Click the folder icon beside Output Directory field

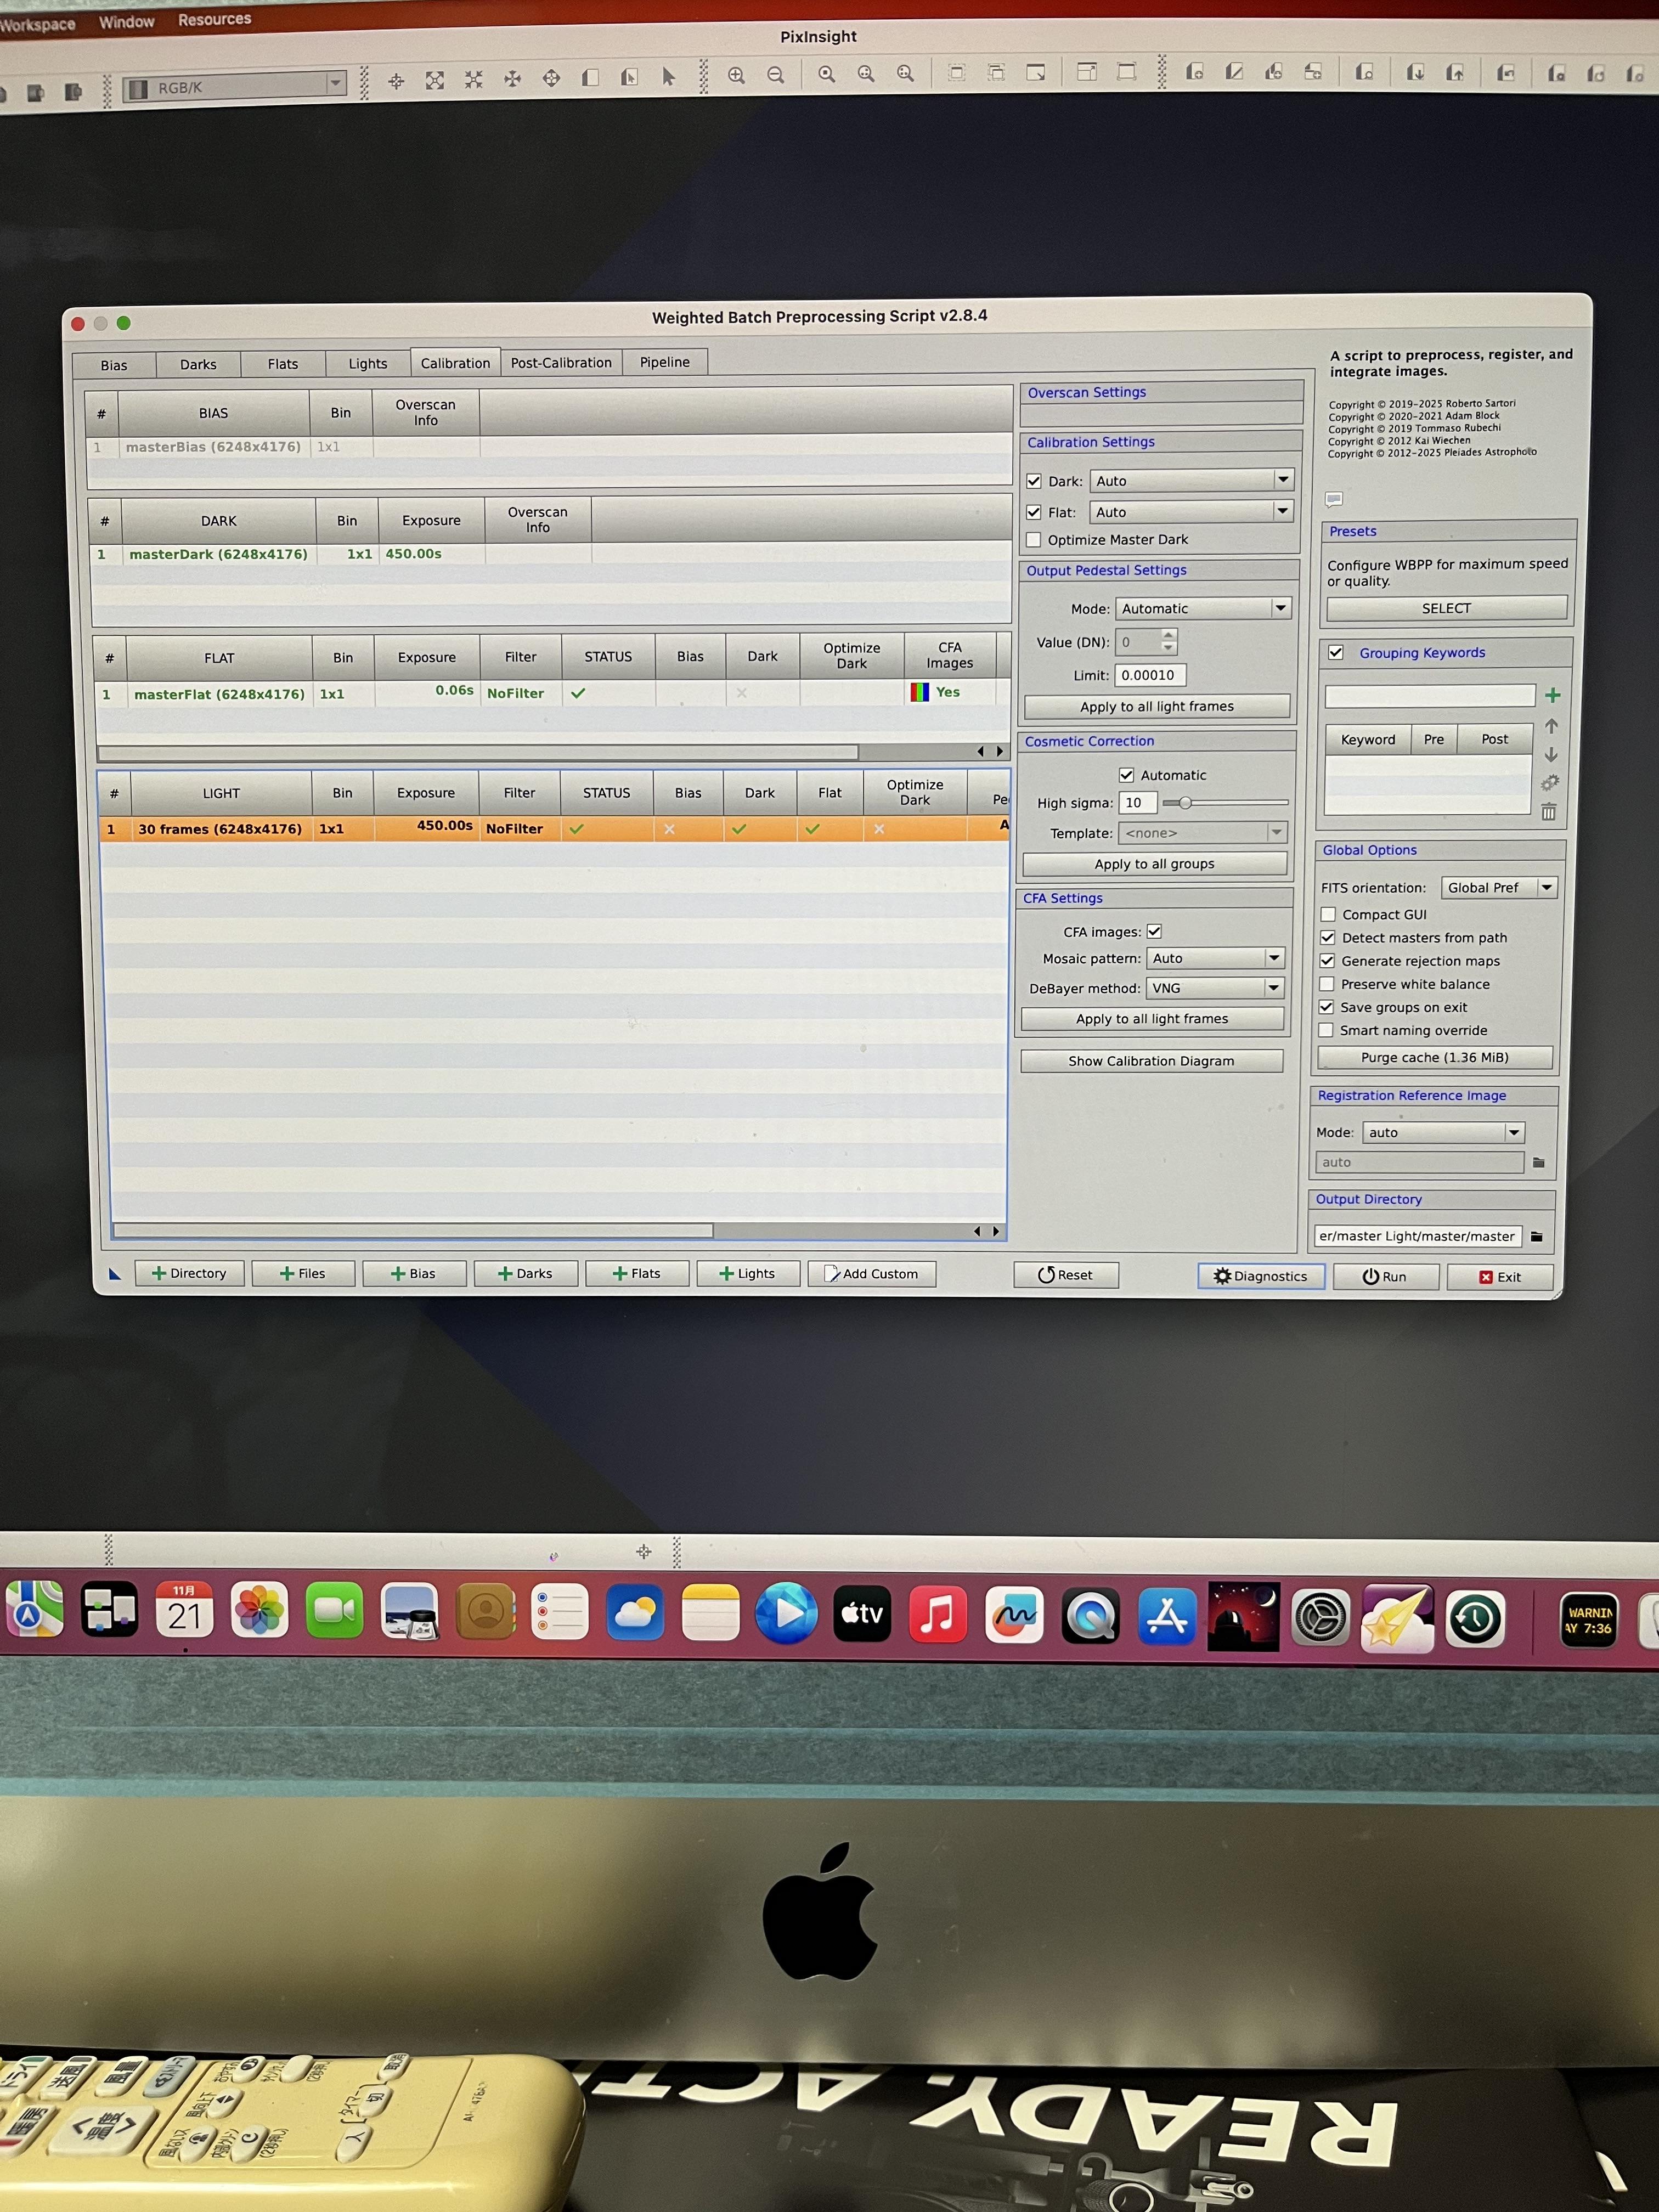[1537, 1236]
